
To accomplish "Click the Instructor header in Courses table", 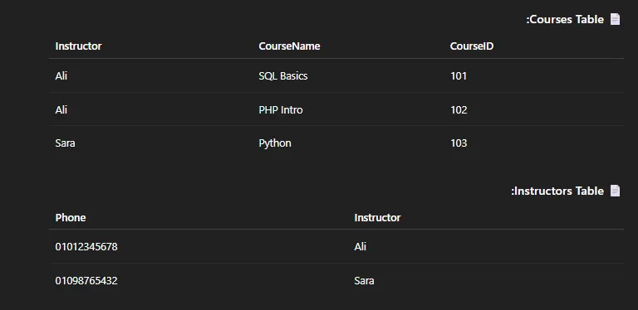I will tap(78, 46).
